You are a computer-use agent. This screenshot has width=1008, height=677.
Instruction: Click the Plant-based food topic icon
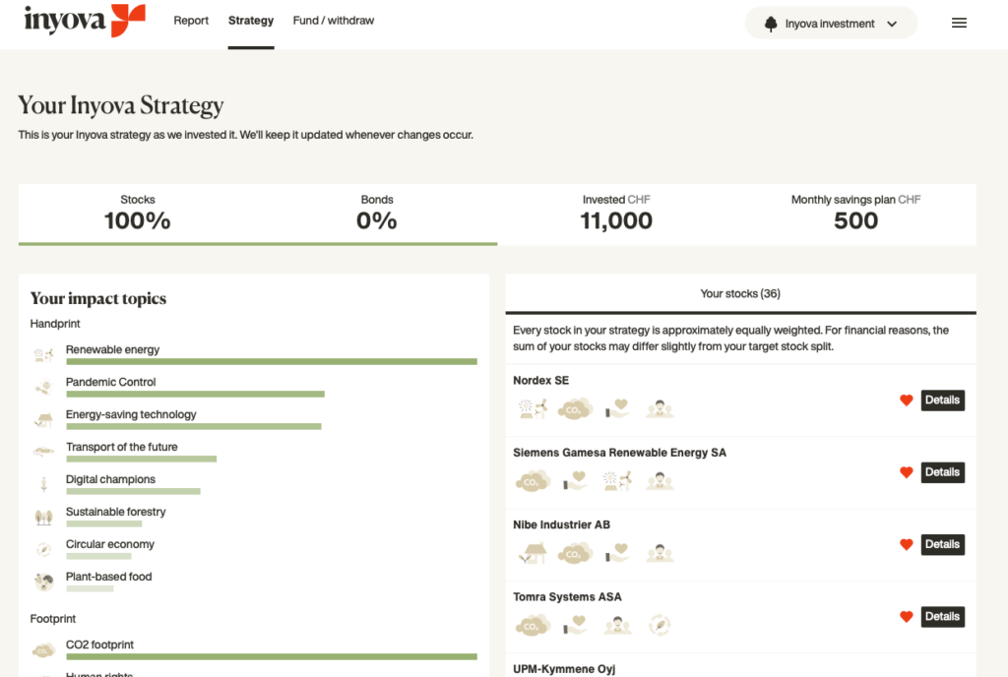click(x=43, y=582)
